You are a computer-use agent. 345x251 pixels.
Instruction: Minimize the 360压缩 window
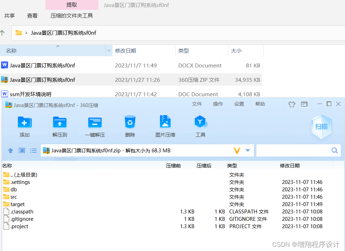click(320, 104)
